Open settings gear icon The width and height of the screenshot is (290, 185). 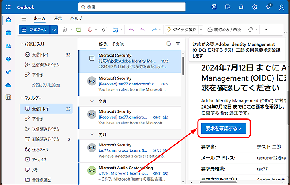(255, 7)
